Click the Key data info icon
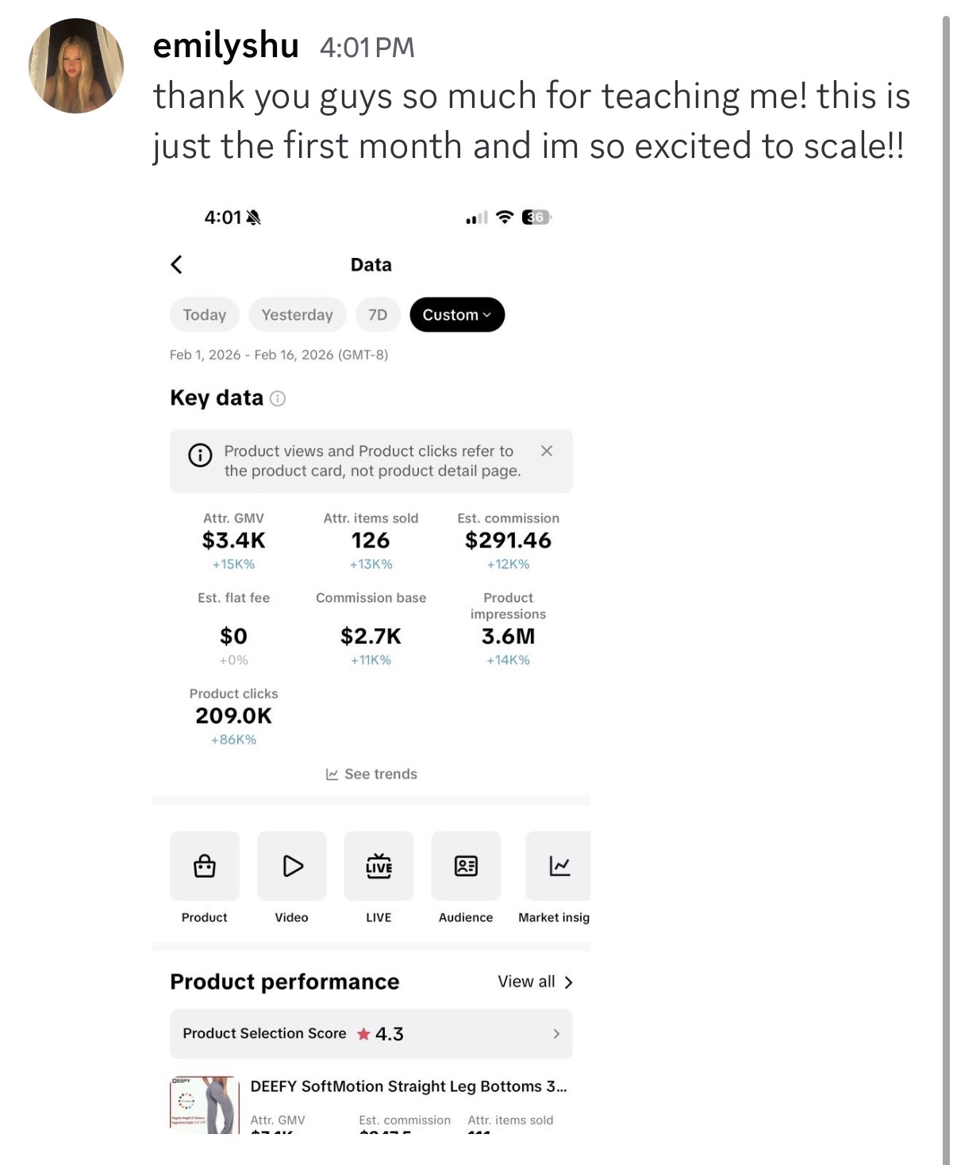The height and width of the screenshot is (1165, 957). pos(278,398)
